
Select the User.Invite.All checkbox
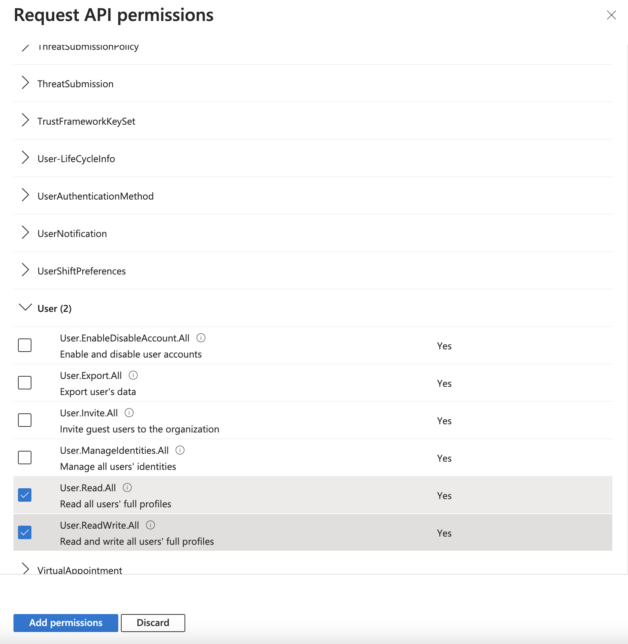coord(25,420)
